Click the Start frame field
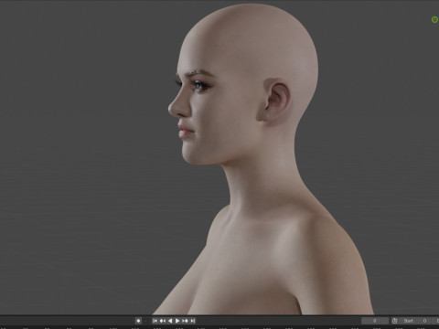The height and width of the screenshot is (329, 439). [416, 321]
